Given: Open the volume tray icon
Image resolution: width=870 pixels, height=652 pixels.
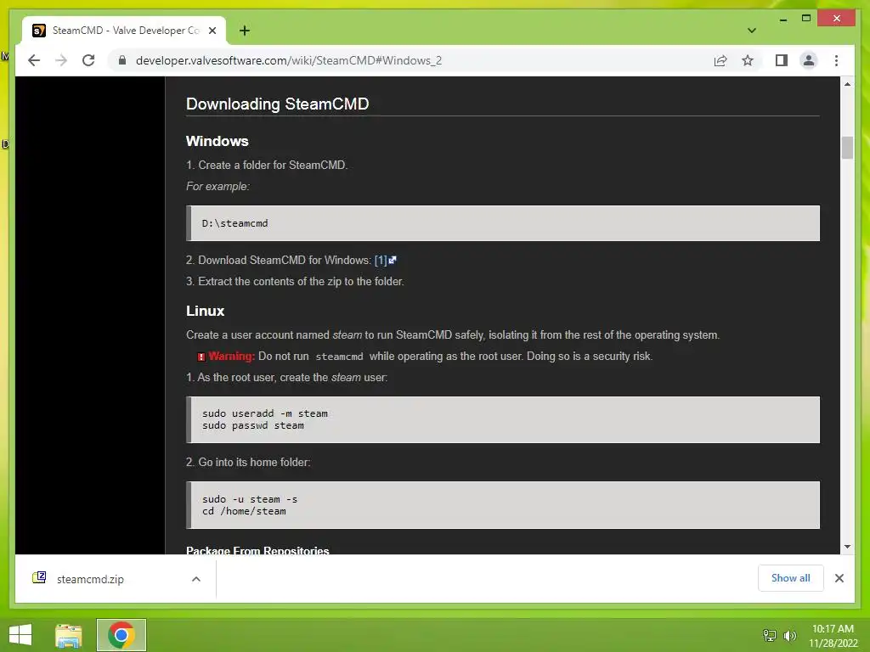Looking at the screenshot, I should (789, 635).
